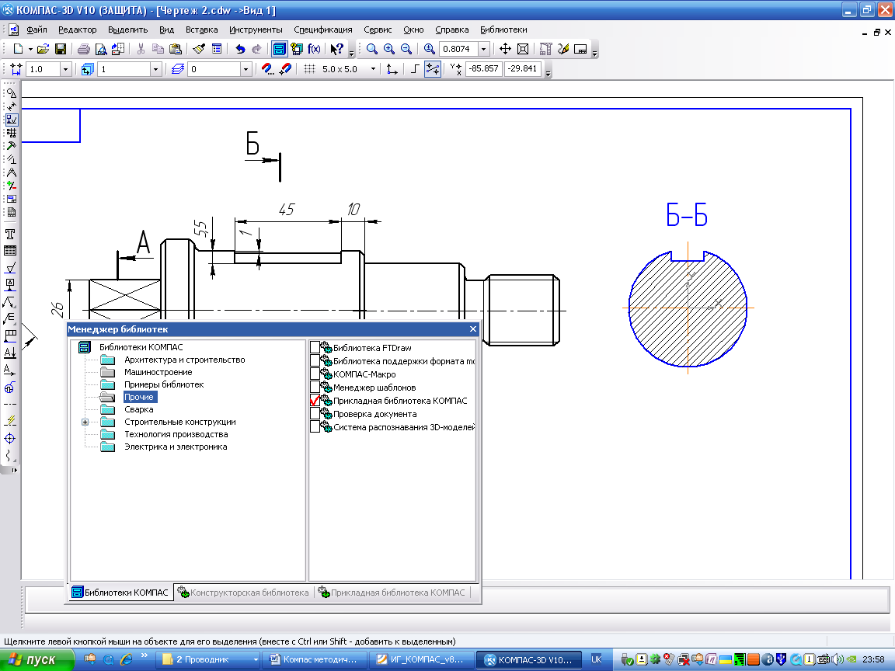
Task: Select the Table tool in side panel
Action: coord(11,251)
